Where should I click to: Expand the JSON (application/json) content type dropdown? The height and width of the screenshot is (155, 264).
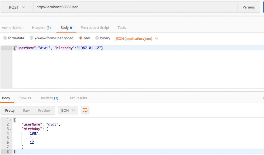point(137,39)
